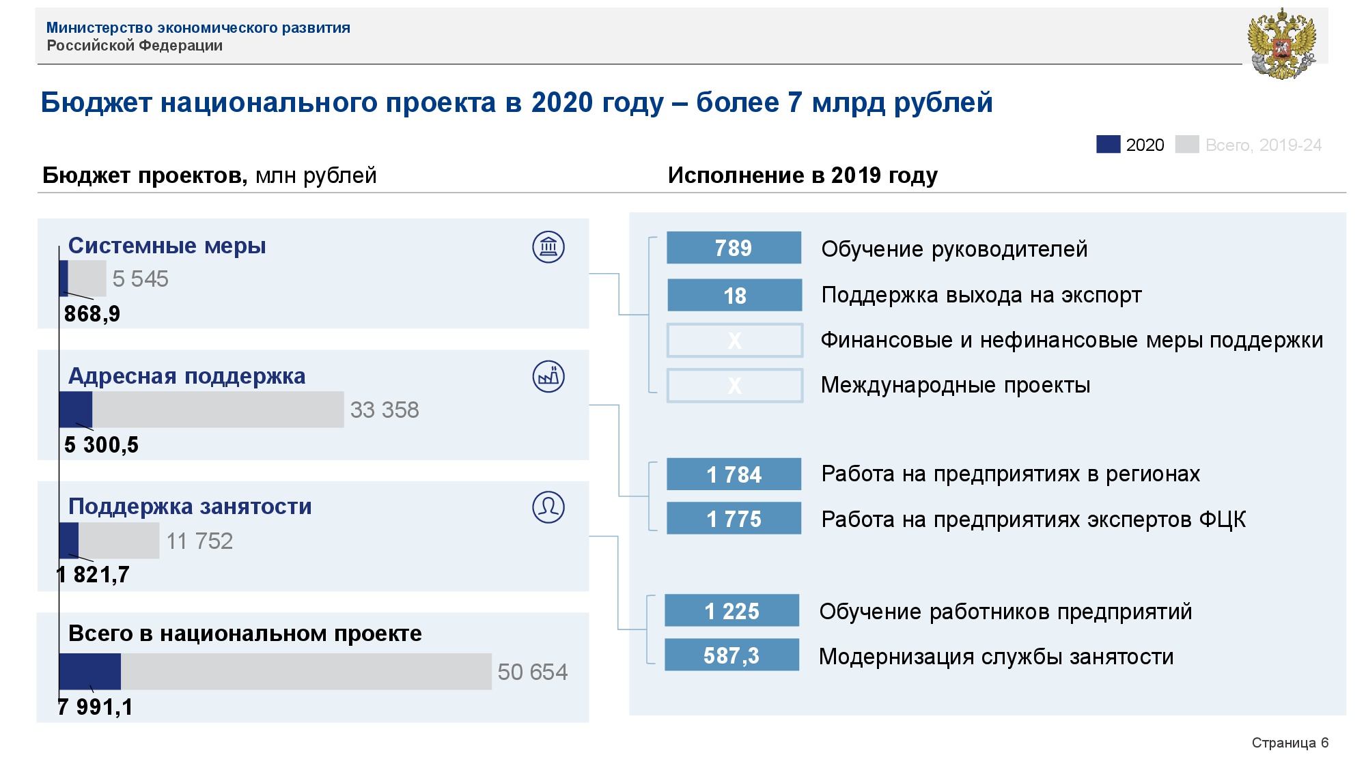This screenshot has height=768, width=1366.
Task: Click the value 5 300,5
Action: click(x=101, y=445)
